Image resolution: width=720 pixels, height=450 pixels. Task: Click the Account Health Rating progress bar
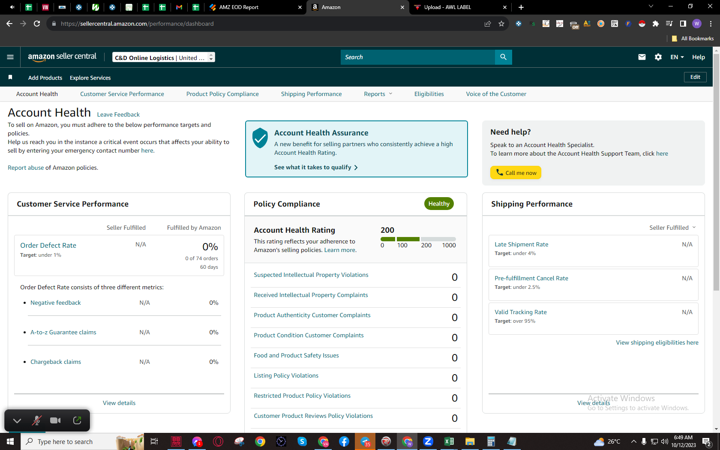pyautogui.click(x=418, y=239)
